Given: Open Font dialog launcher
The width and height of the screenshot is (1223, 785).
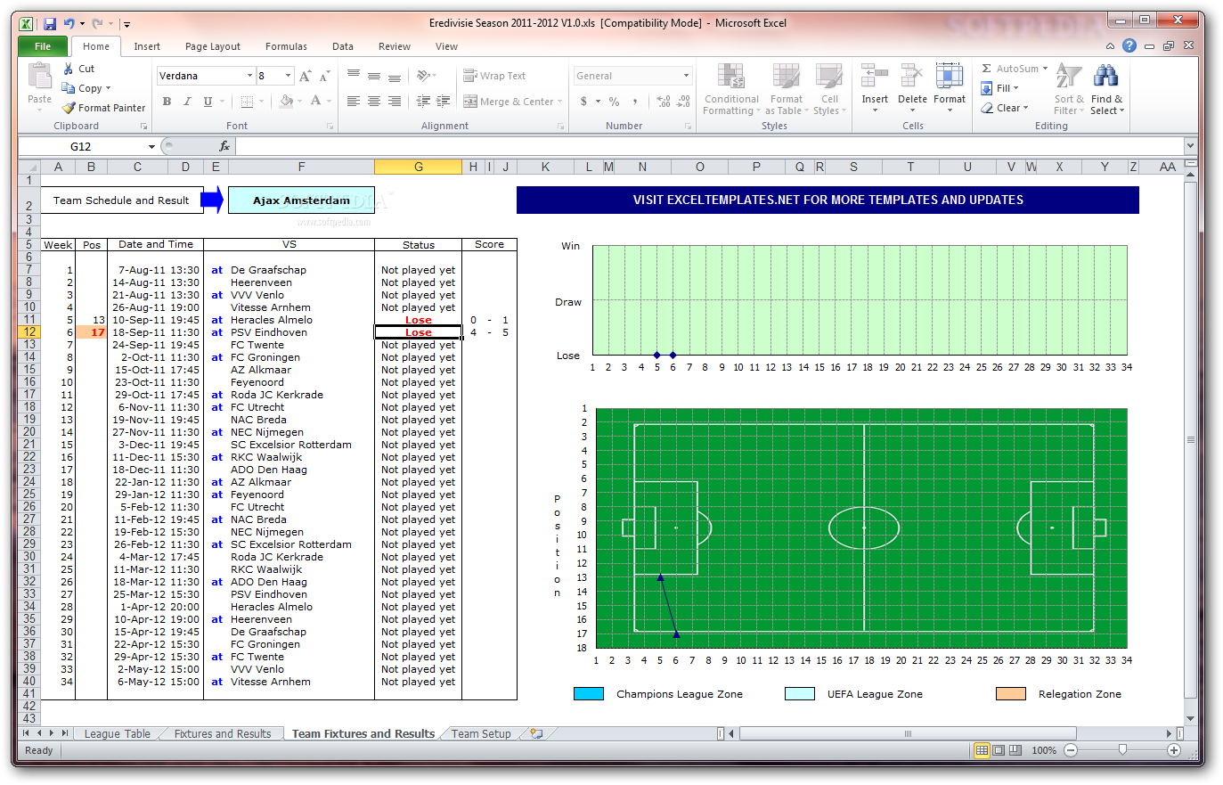Looking at the screenshot, I should coord(330,127).
